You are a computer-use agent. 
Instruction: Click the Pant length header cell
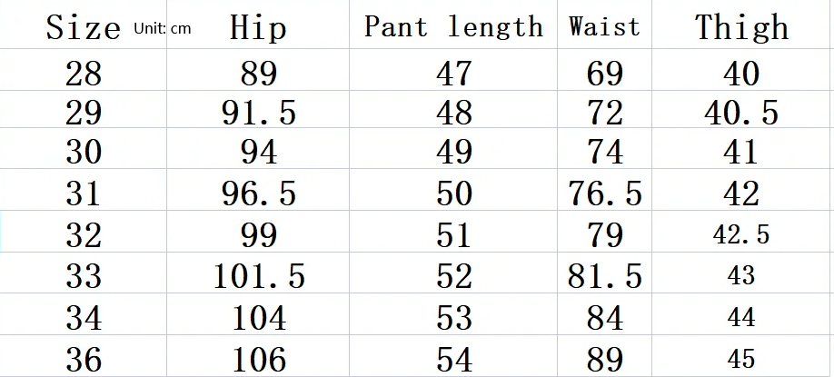pyautogui.click(x=453, y=27)
